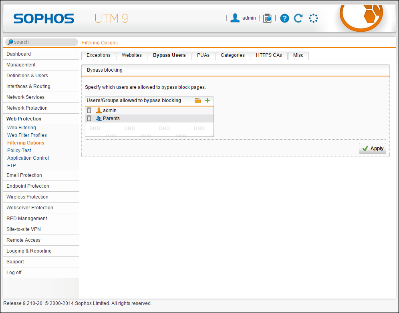Open the clipboard notes icon in header
This screenshot has height=313, width=399.
[267, 18]
